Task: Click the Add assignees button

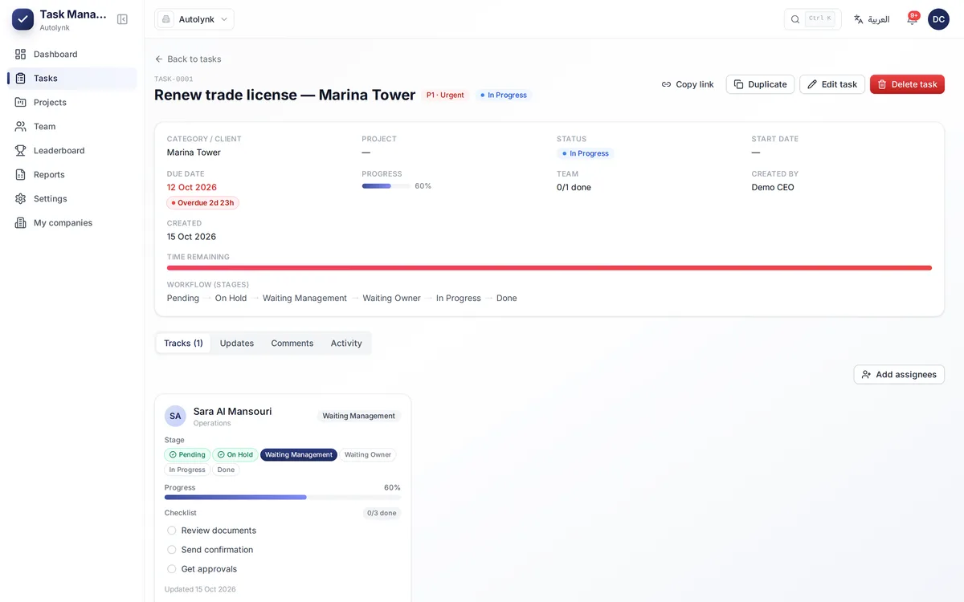Action: pyautogui.click(x=899, y=375)
